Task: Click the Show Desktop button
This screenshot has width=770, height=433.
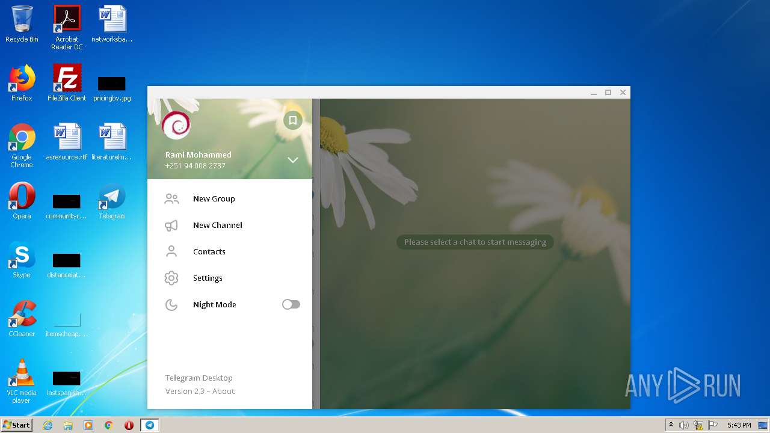Action: 764,425
